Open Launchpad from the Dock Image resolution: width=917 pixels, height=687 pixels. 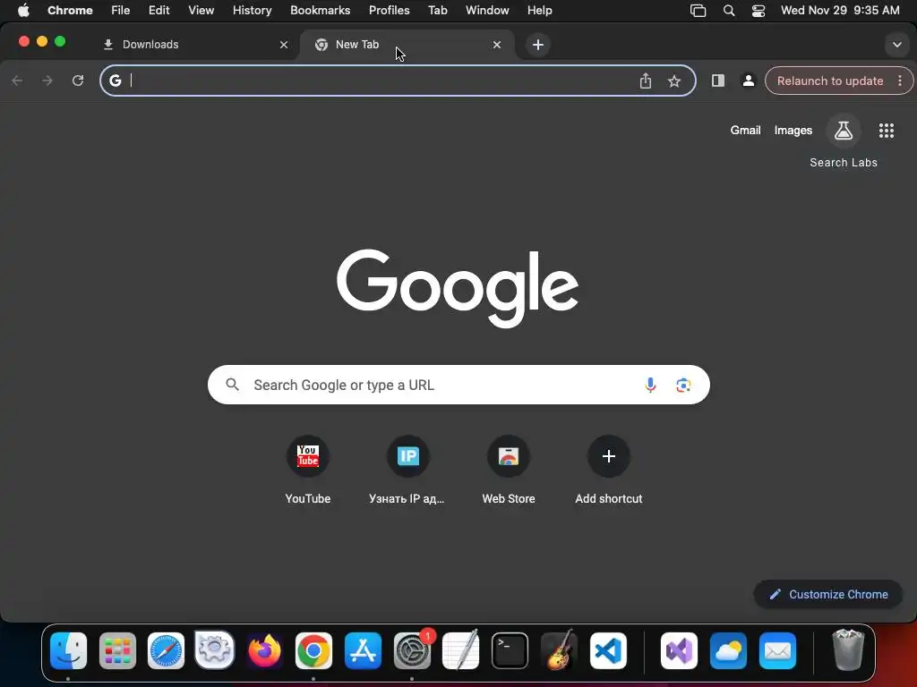117,650
